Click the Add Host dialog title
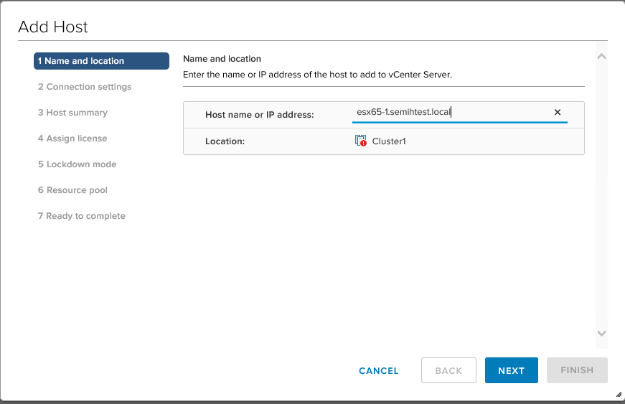The image size is (625, 404). pyautogui.click(x=52, y=27)
